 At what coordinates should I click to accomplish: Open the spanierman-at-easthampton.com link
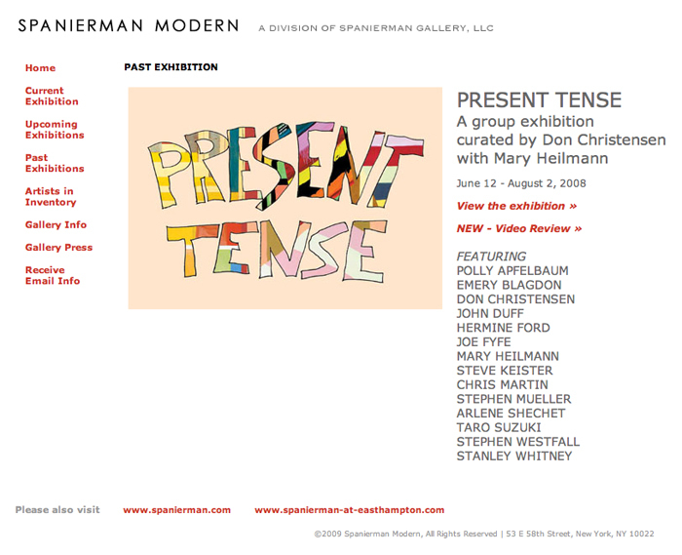pyautogui.click(x=349, y=510)
